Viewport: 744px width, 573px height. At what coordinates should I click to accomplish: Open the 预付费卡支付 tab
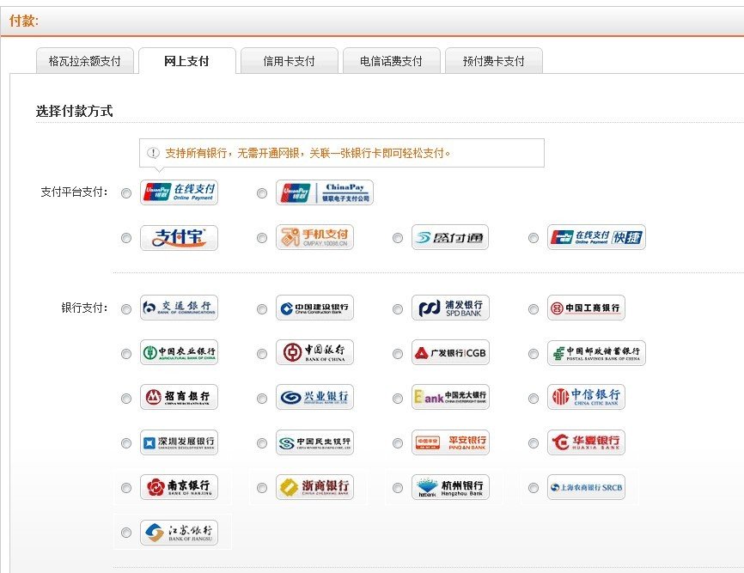(x=493, y=61)
